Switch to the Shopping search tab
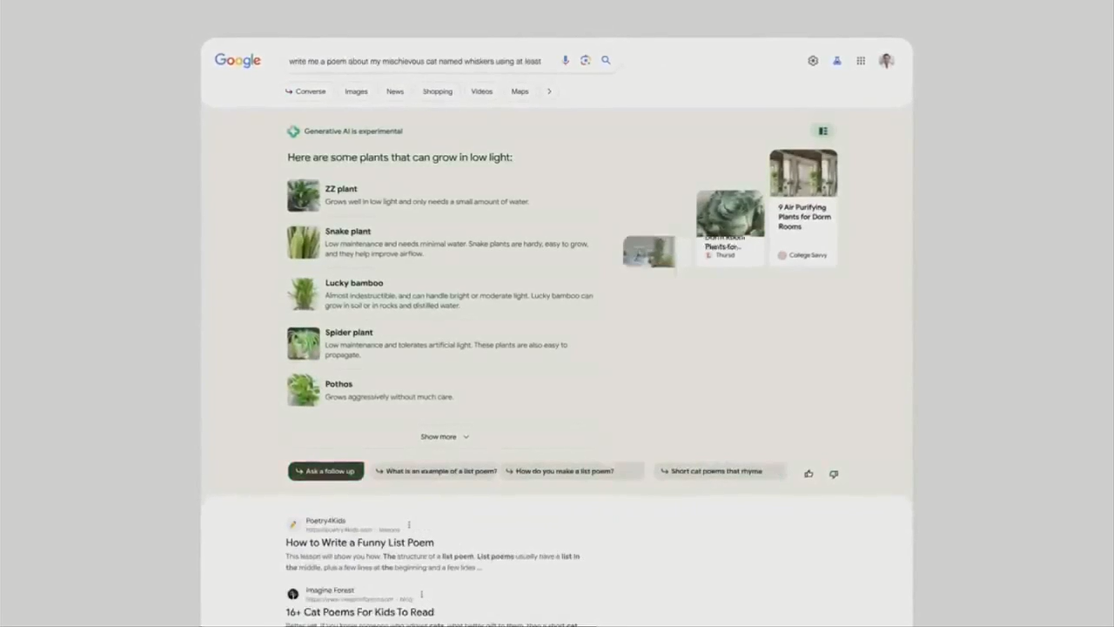Image resolution: width=1114 pixels, height=627 pixels. [x=437, y=91]
